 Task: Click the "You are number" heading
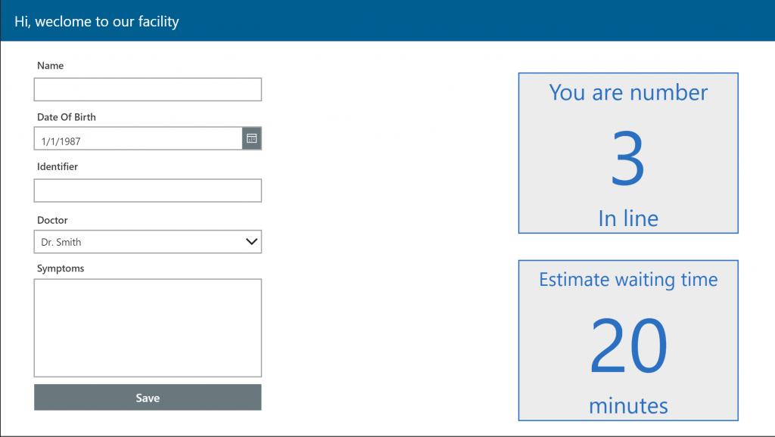[x=628, y=93]
